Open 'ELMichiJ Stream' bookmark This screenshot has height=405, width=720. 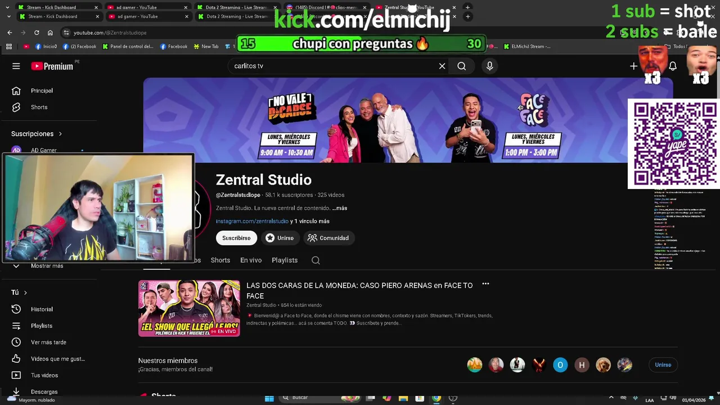(x=527, y=47)
